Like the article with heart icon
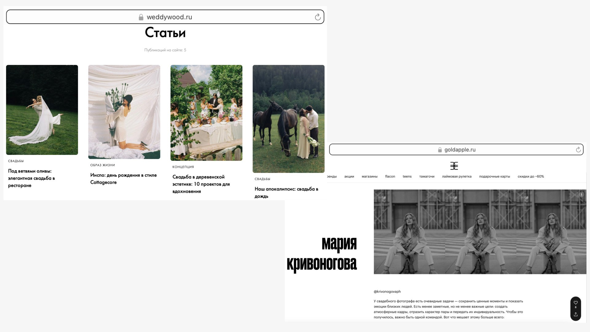This screenshot has width=590, height=332. [x=576, y=303]
